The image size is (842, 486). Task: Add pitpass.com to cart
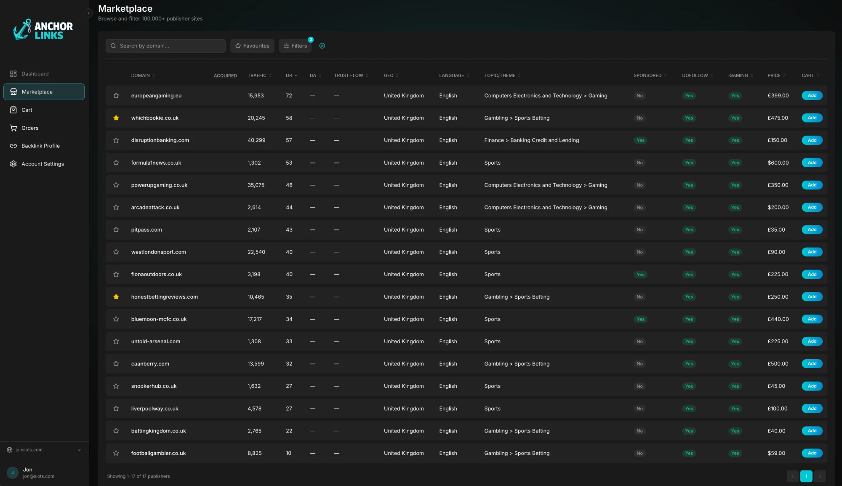pyautogui.click(x=812, y=230)
